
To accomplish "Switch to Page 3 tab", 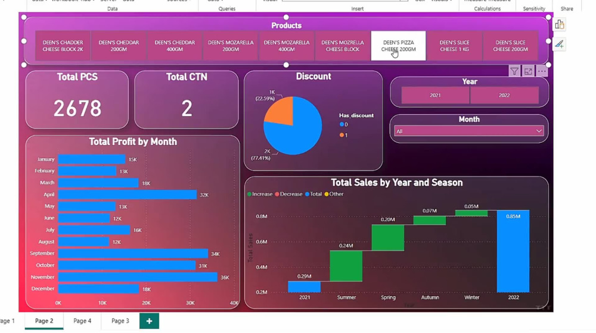I will pos(120,321).
